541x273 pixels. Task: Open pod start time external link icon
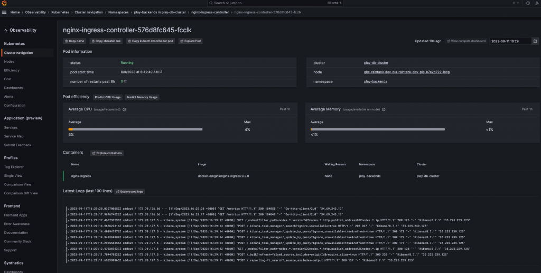[161, 72]
